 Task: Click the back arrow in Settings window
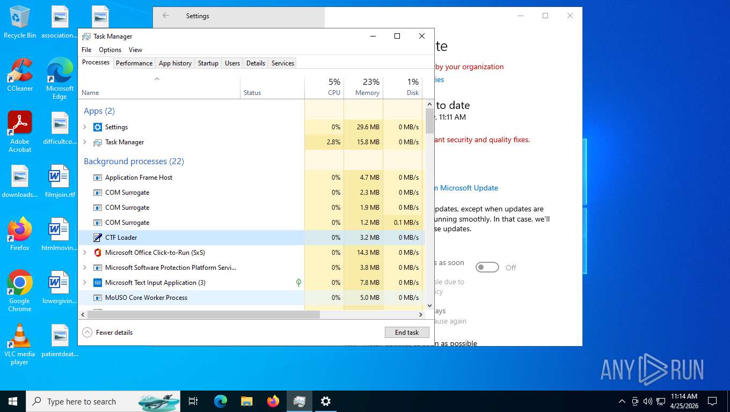pyautogui.click(x=166, y=16)
